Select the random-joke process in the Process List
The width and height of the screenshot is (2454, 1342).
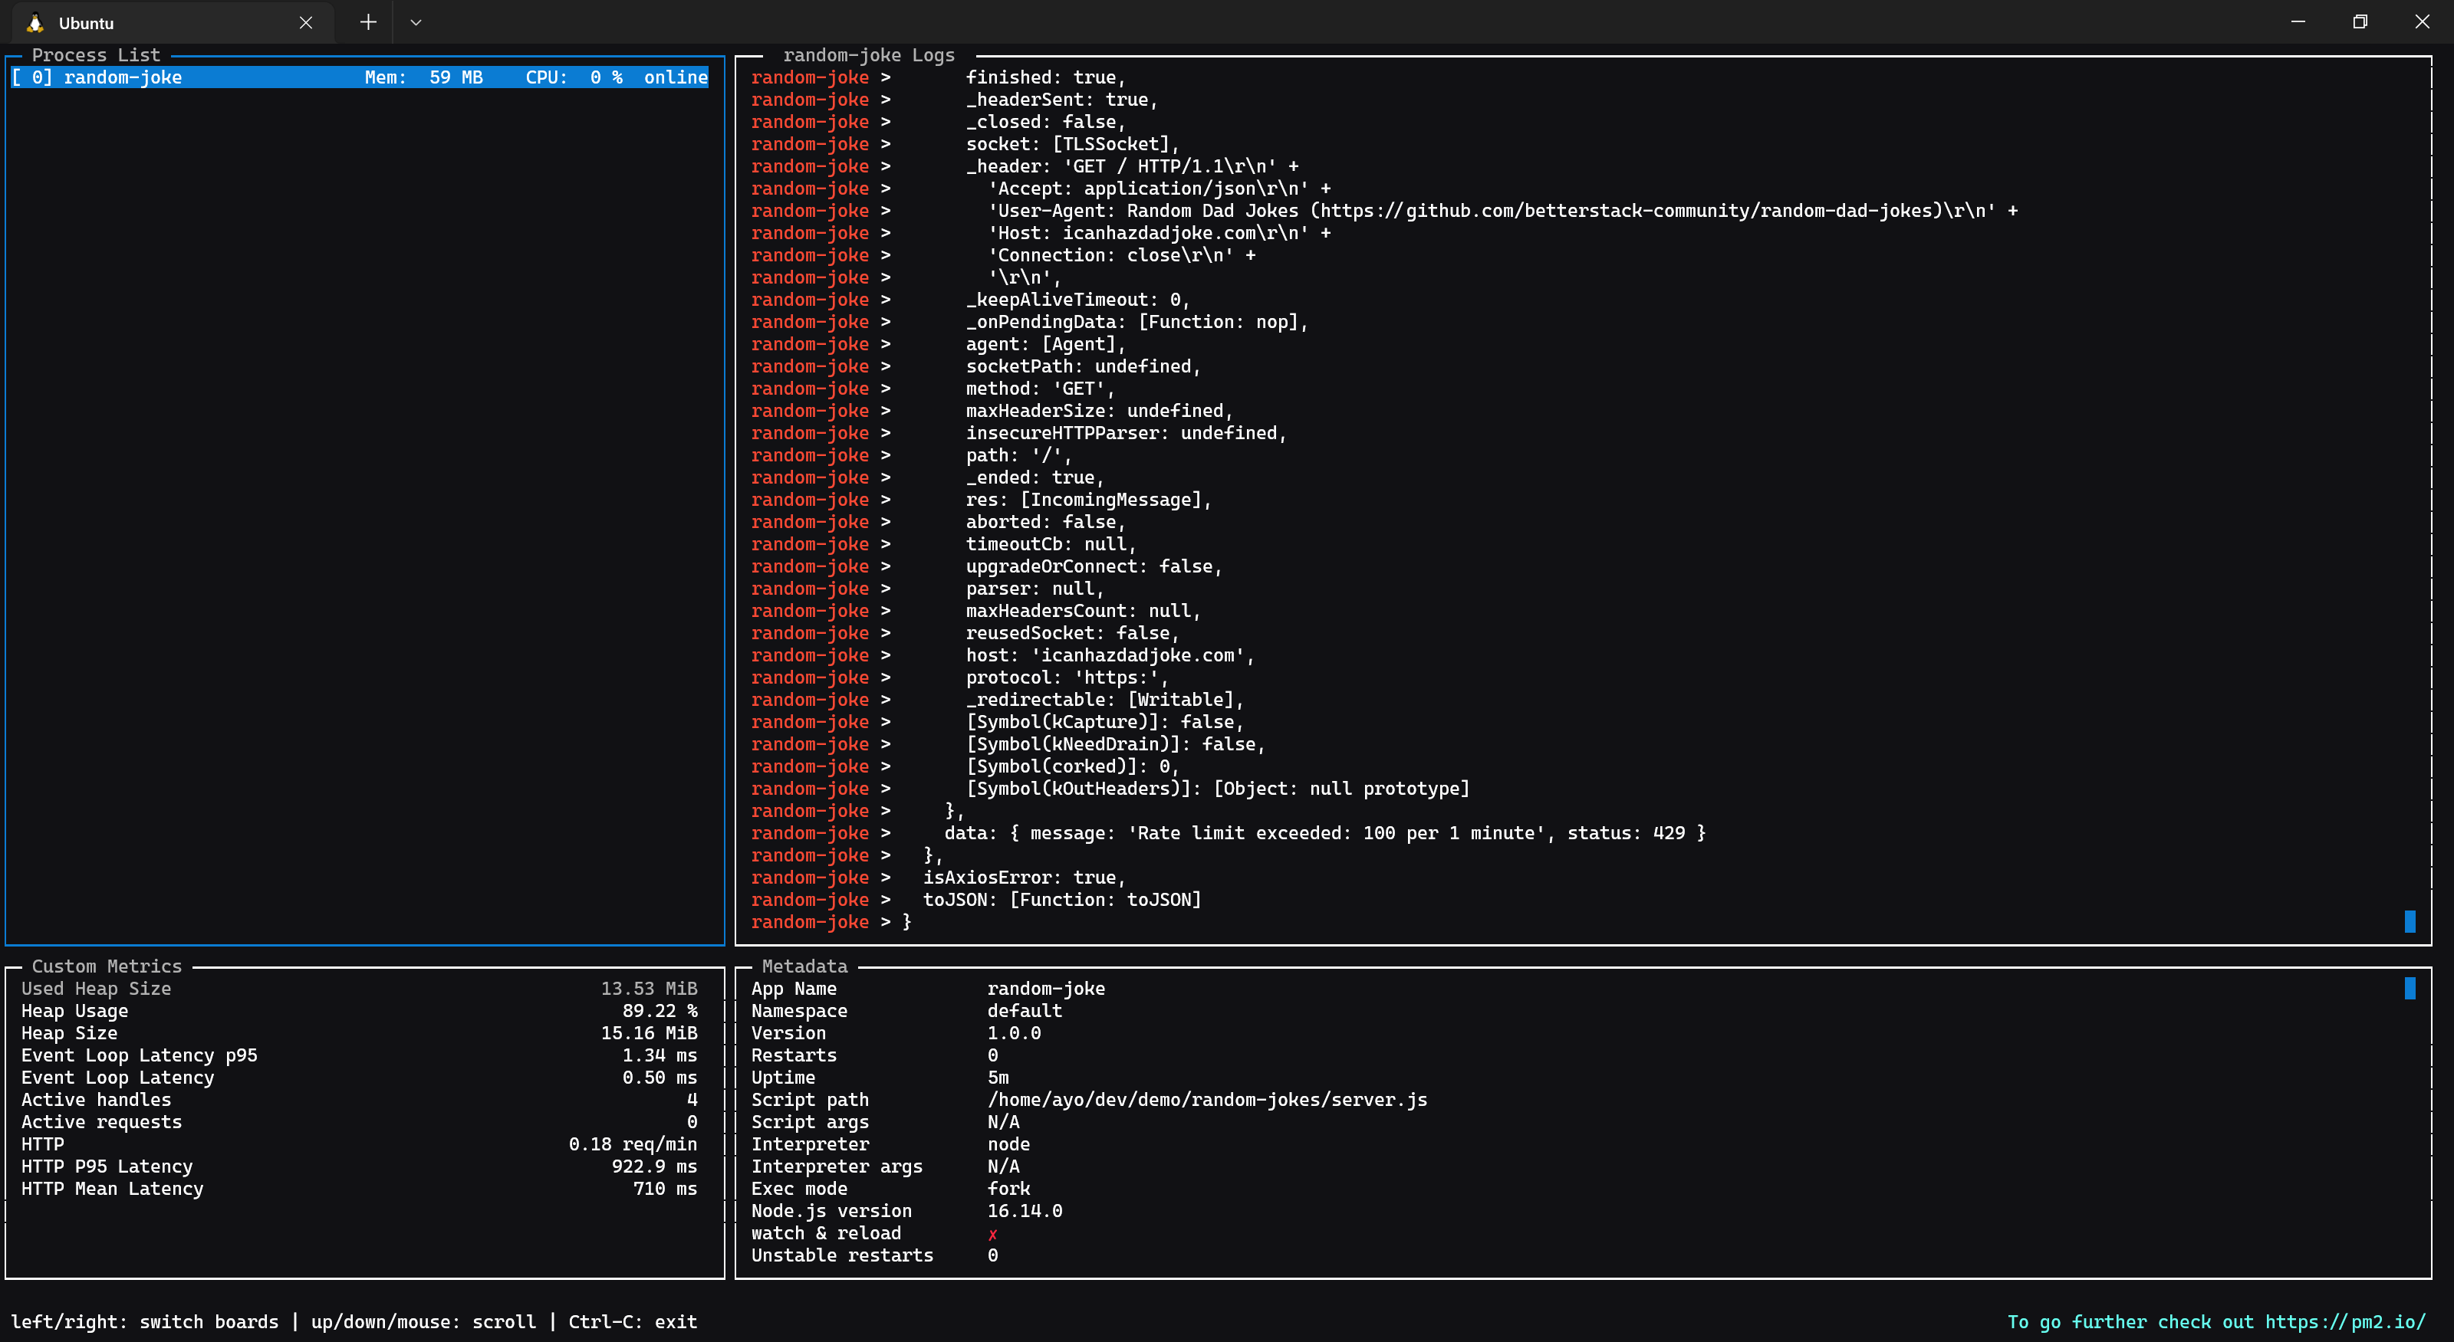click(x=123, y=77)
